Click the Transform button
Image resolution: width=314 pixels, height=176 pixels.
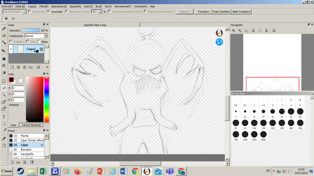[x=203, y=11]
